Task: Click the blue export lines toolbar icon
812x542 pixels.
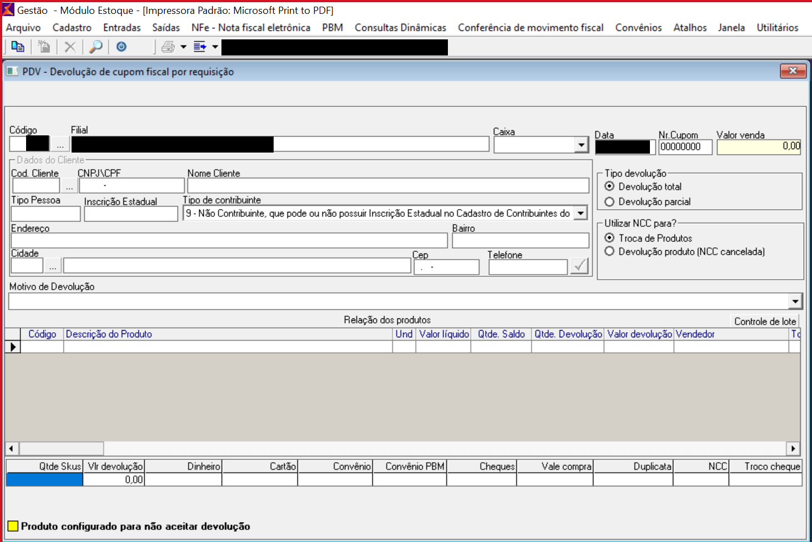Action: point(200,47)
